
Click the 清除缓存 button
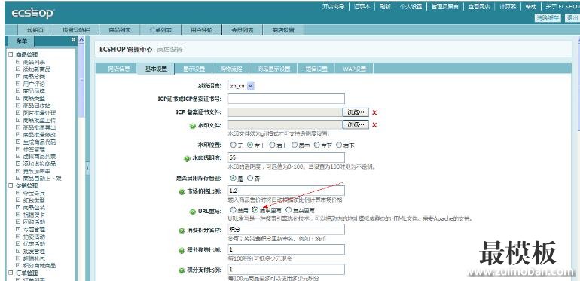pyautogui.click(x=548, y=18)
